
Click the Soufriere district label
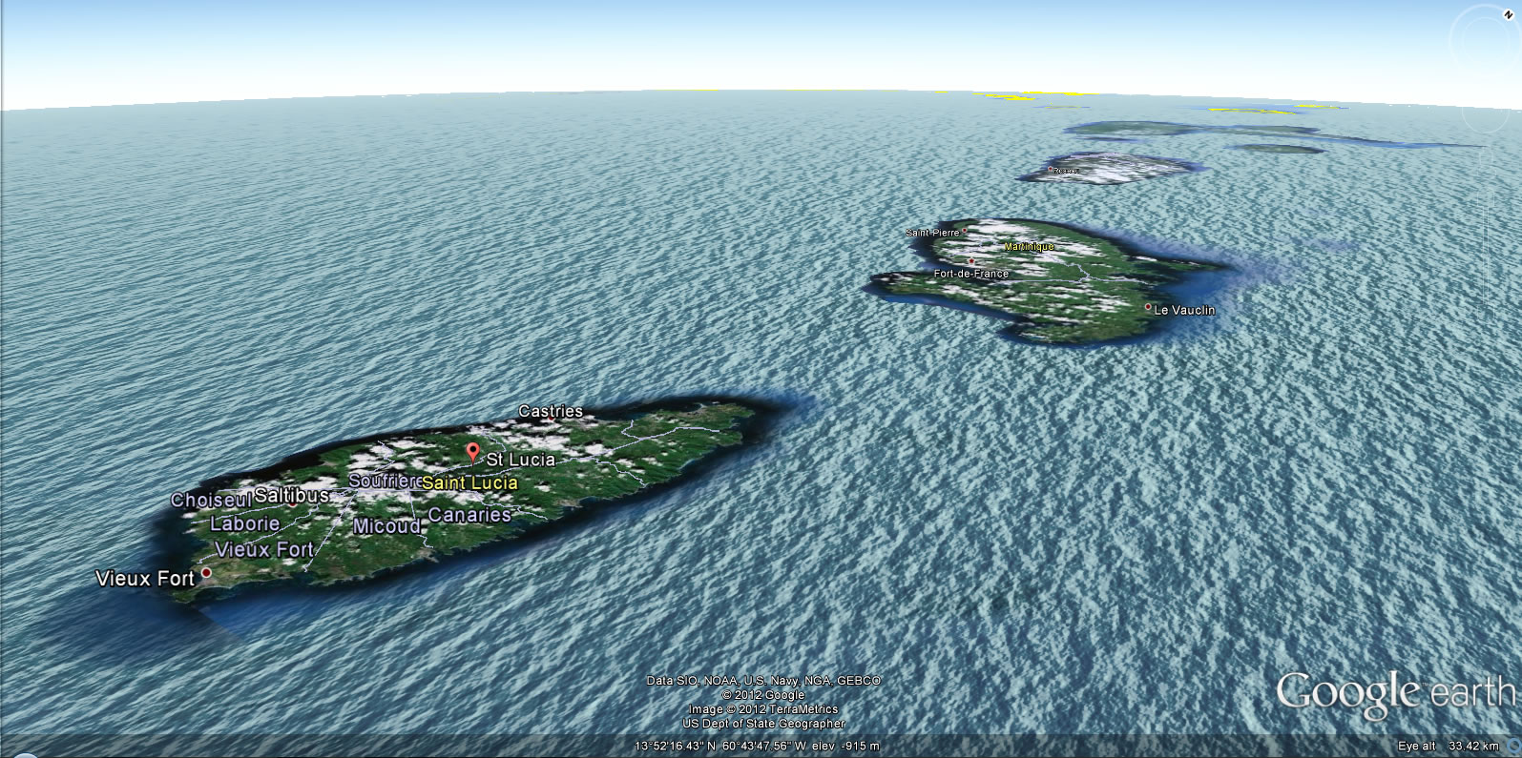click(x=384, y=481)
